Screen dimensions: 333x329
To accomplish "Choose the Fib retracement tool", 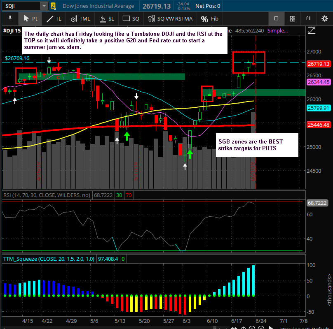I will click(210, 19).
